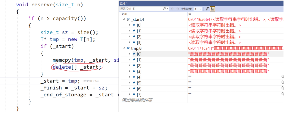
Task: Click the _finish = _start + sz; line
Action: (x=74, y=88)
